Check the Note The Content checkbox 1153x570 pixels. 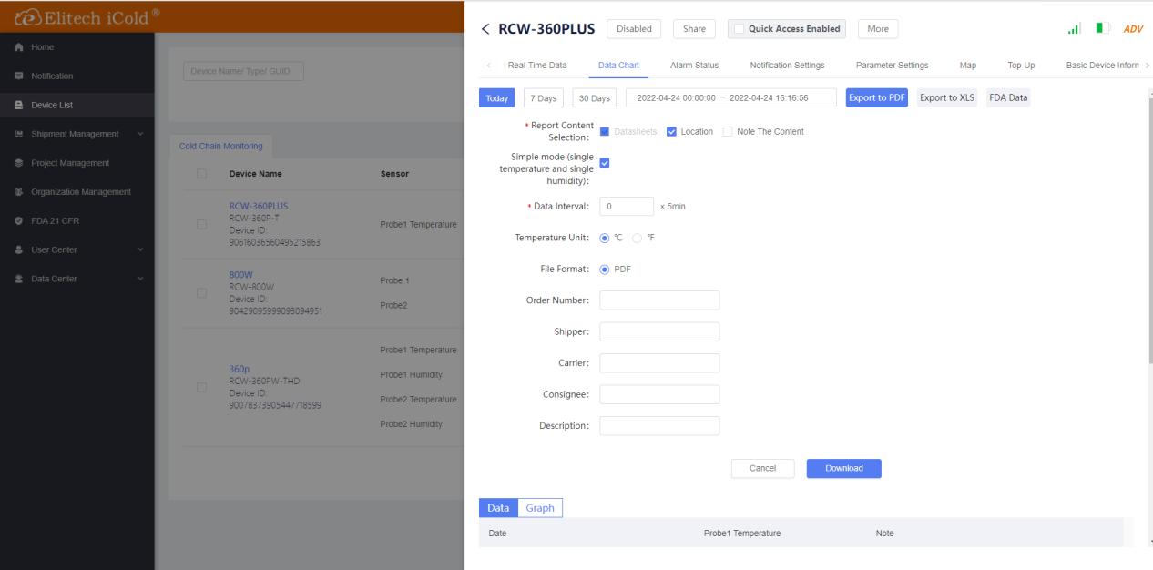727,131
